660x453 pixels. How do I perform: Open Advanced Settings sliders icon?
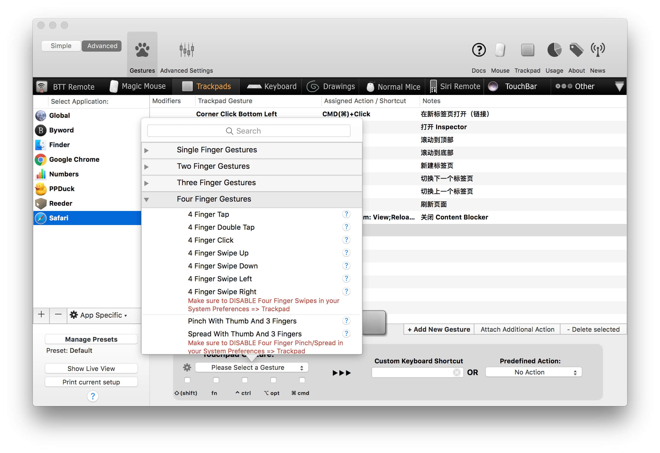pyautogui.click(x=187, y=50)
